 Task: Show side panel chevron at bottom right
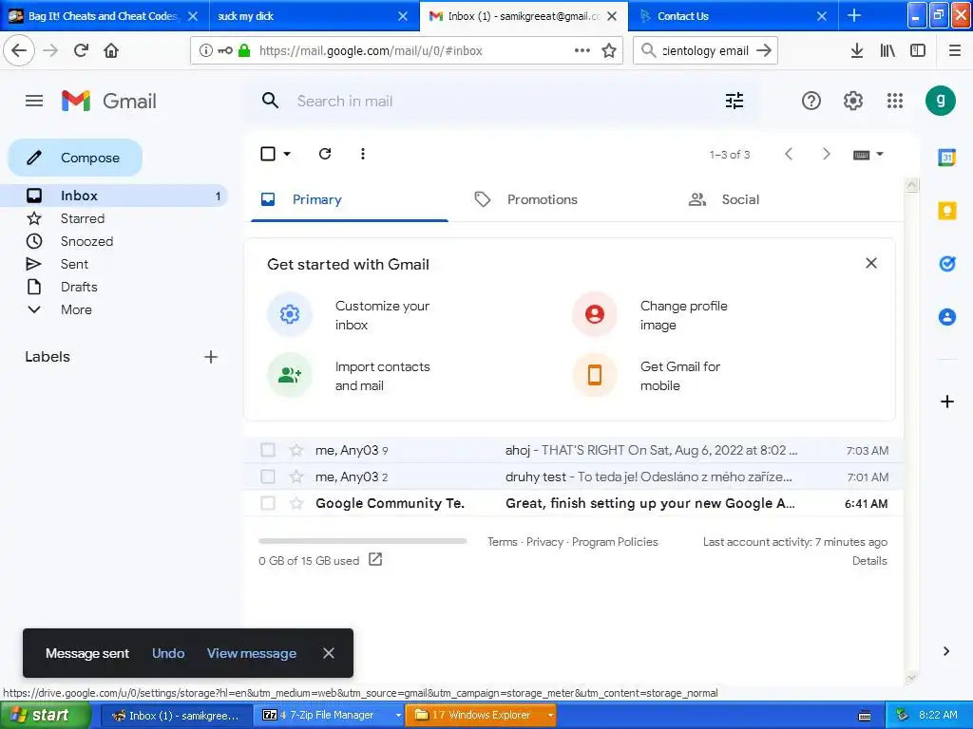click(x=946, y=651)
